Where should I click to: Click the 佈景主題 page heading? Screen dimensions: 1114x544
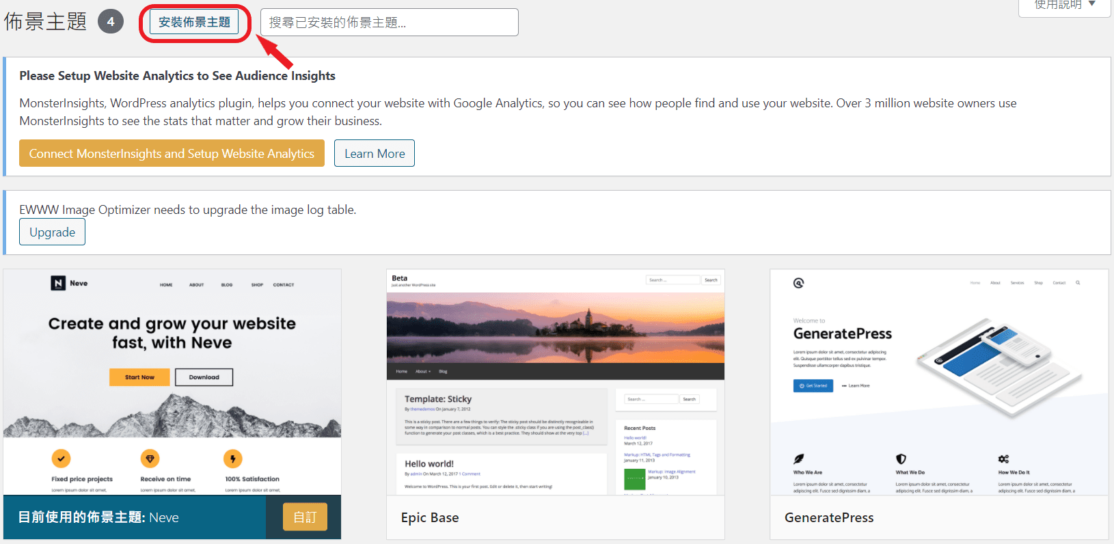pyautogui.click(x=45, y=22)
